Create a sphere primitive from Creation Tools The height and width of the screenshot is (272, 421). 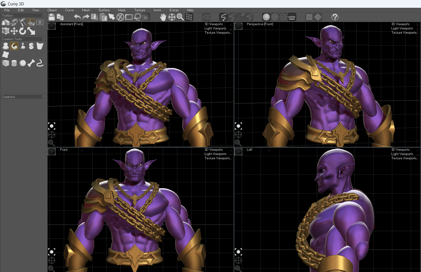tap(23, 63)
